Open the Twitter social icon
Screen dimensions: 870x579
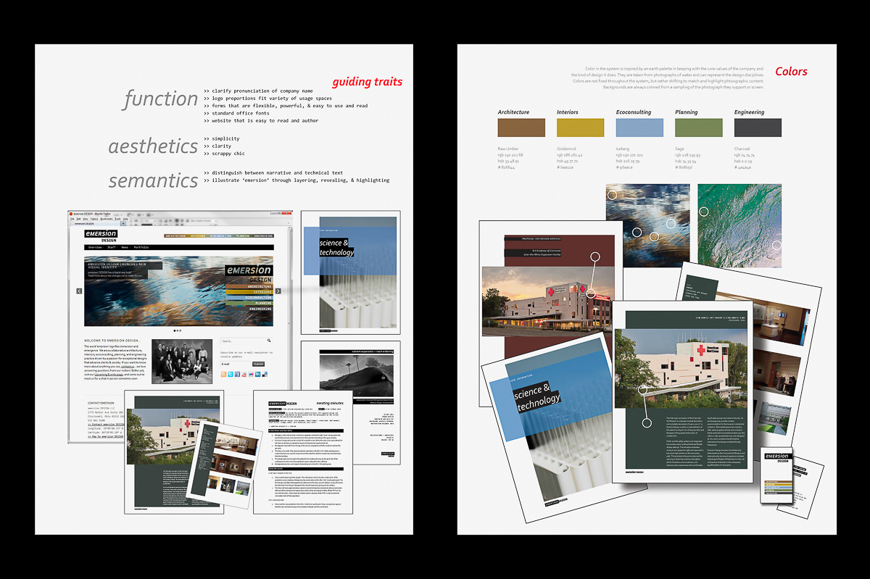pyautogui.click(x=231, y=375)
